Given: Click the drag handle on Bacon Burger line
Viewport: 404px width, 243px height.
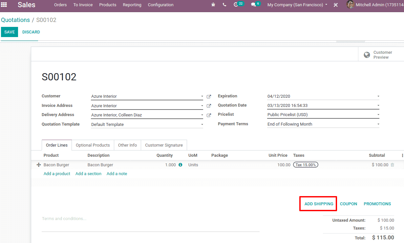Looking at the screenshot, I should pos(38,165).
